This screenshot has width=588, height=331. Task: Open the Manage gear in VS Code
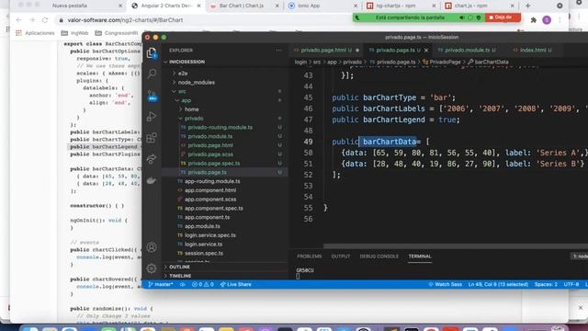(x=152, y=268)
